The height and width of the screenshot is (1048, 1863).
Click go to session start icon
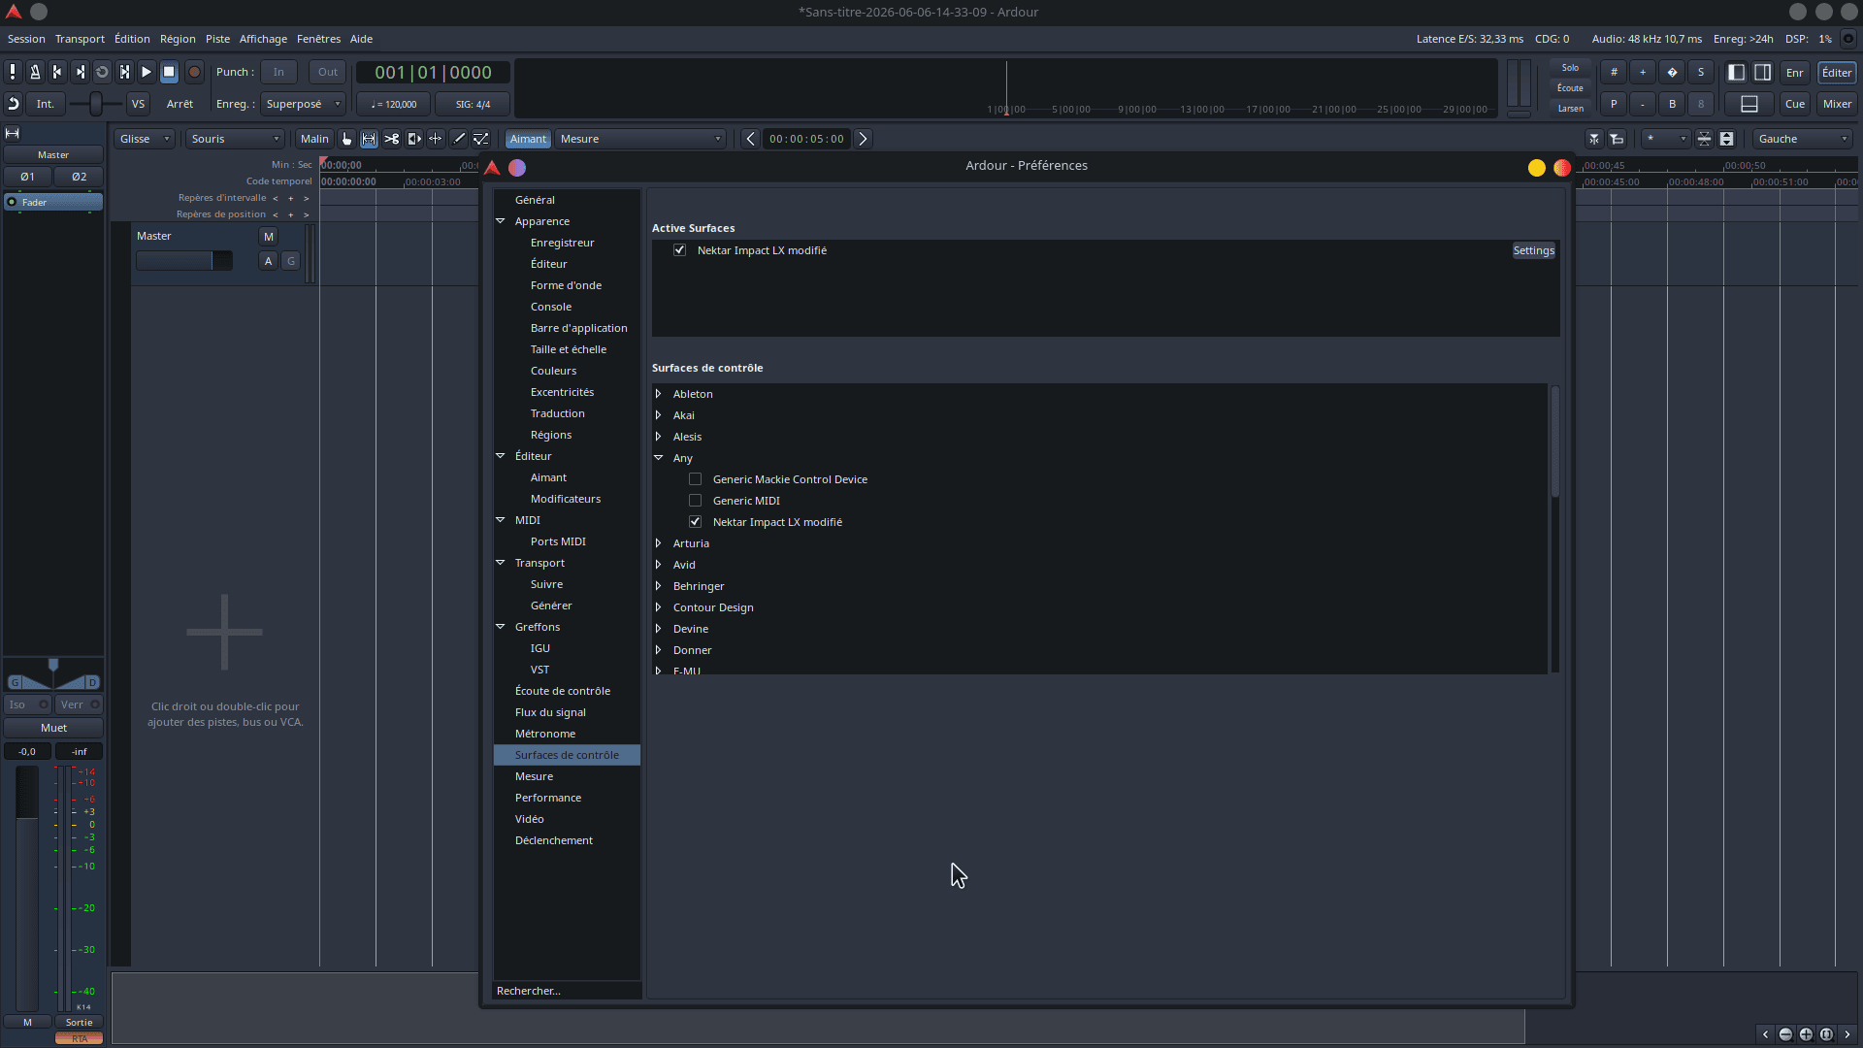coord(57,72)
